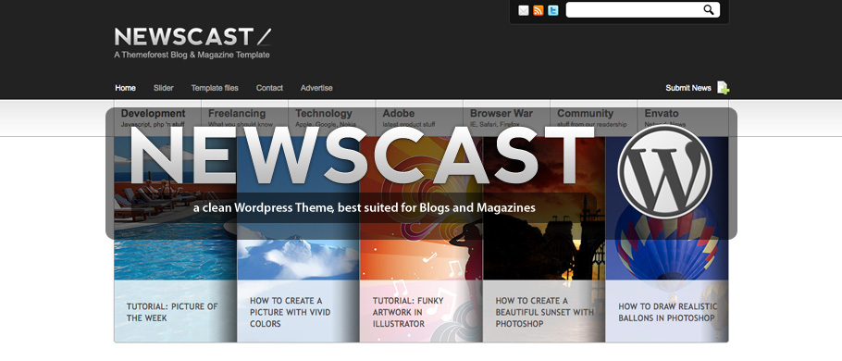842x361 pixels.
Task: Click the "A Themeforest Blog & Magazine Template" tagline
Action: 192,55
